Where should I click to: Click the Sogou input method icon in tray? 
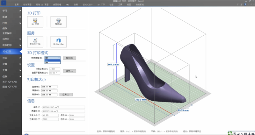click(230, 133)
